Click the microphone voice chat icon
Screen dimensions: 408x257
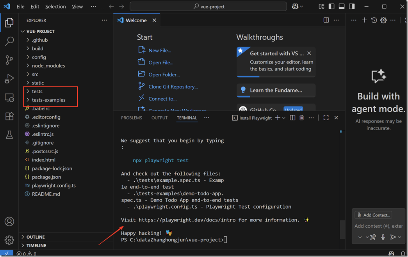tap(383, 237)
